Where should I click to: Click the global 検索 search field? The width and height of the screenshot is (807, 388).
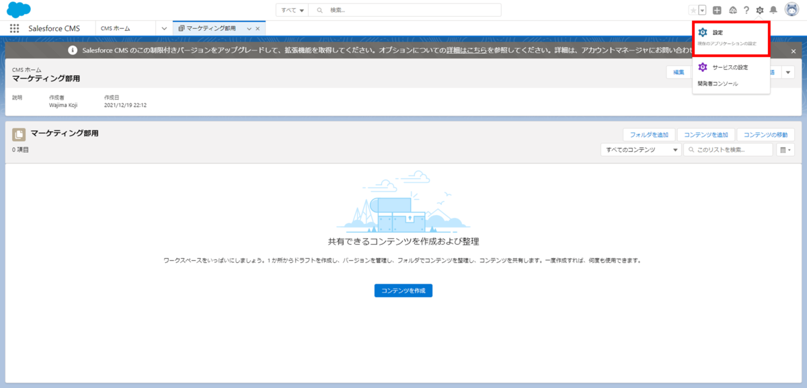click(x=405, y=10)
